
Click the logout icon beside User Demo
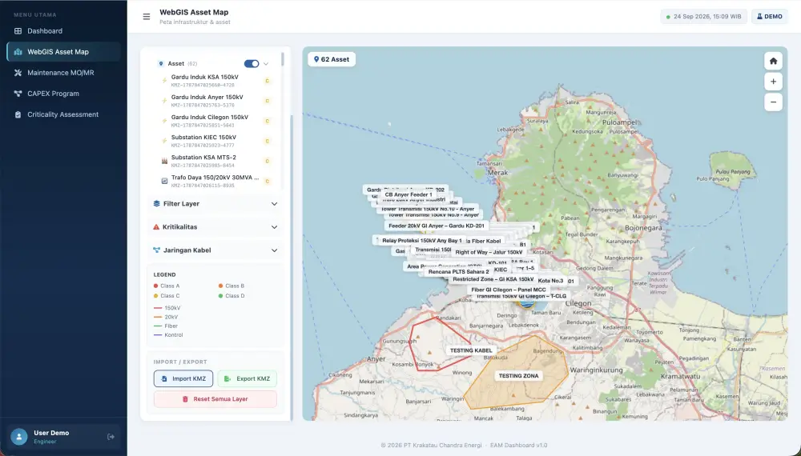pyautogui.click(x=111, y=437)
